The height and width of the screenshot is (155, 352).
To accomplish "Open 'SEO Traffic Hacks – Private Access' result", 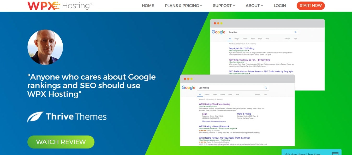I will pos(261,72).
